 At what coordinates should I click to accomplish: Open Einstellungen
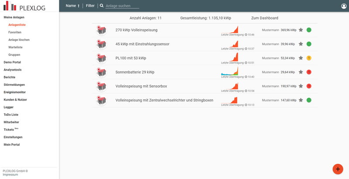pyautogui.click(x=13, y=137)
